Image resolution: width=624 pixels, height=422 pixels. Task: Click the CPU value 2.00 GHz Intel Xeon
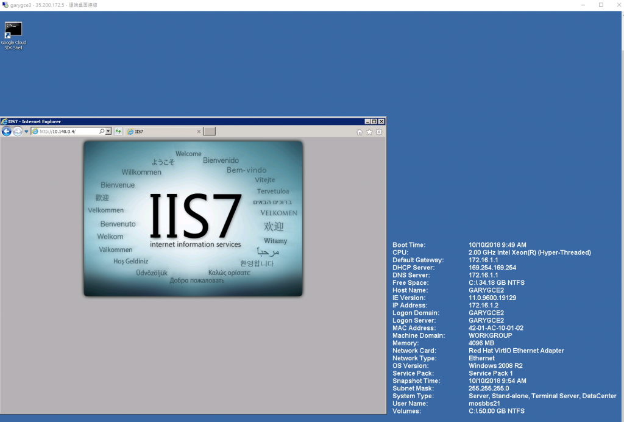pyautogui.click(x=530, y=252)
